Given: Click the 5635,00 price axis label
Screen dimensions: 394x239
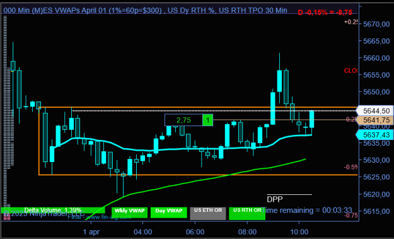Looking at the screenshot, I should 376,143.
